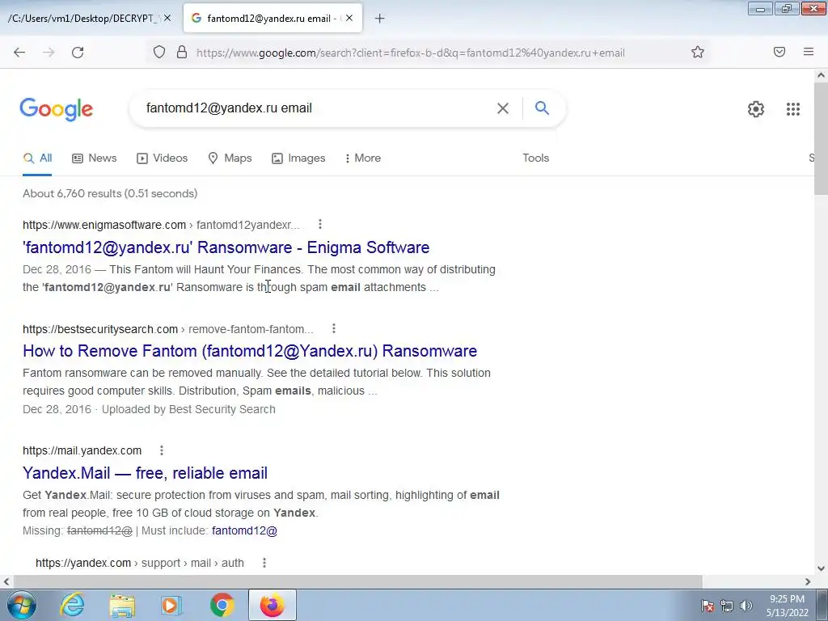828x621 pixels.
Task: Go back to the previous page
Action: pyautogui.click(x=19, y=53)
